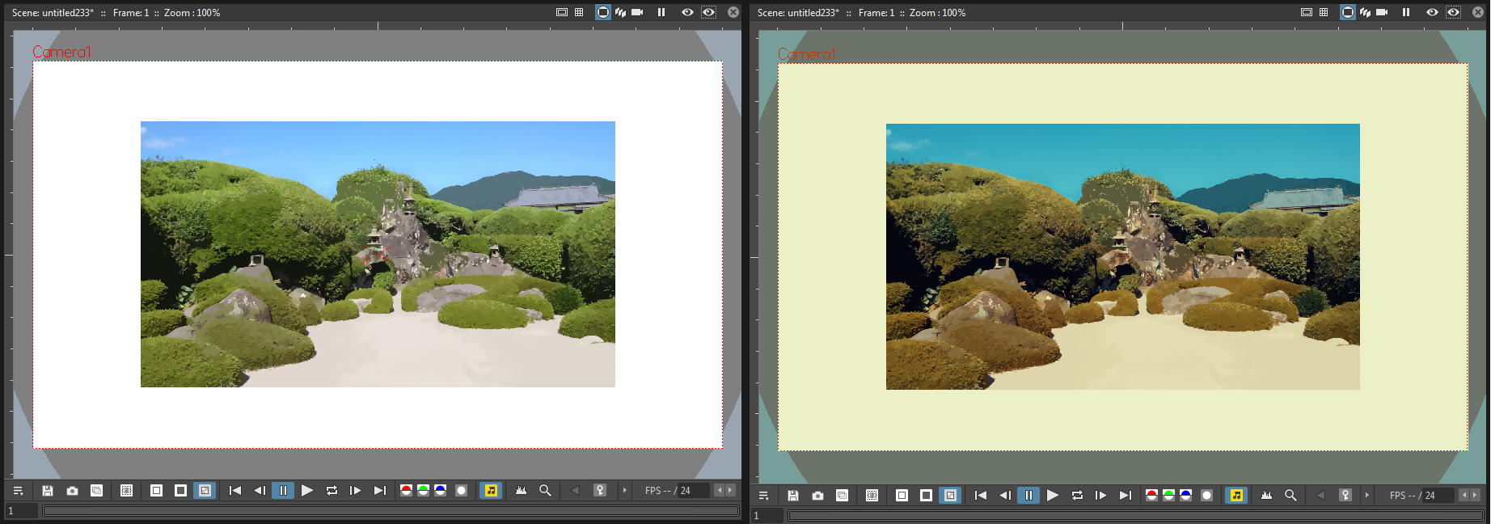Toggle the preview eye in right viewer
1491x524 pixels.
click(x=1432, y=12)
